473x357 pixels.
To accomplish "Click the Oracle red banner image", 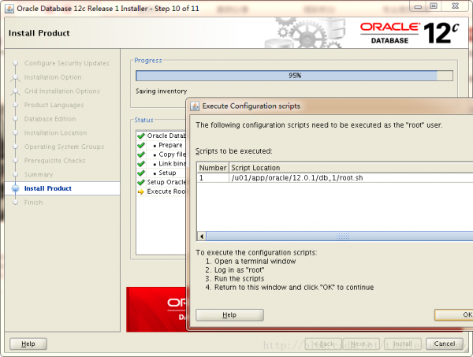I will pyautogui.click(x=156, y=310).
